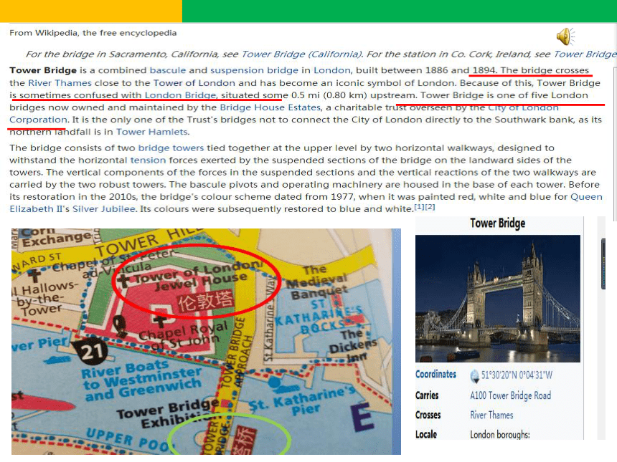617x462 pixels.
Task: Click the vertical scrollbar thumb beside infobox
Action: pos(603,264)
